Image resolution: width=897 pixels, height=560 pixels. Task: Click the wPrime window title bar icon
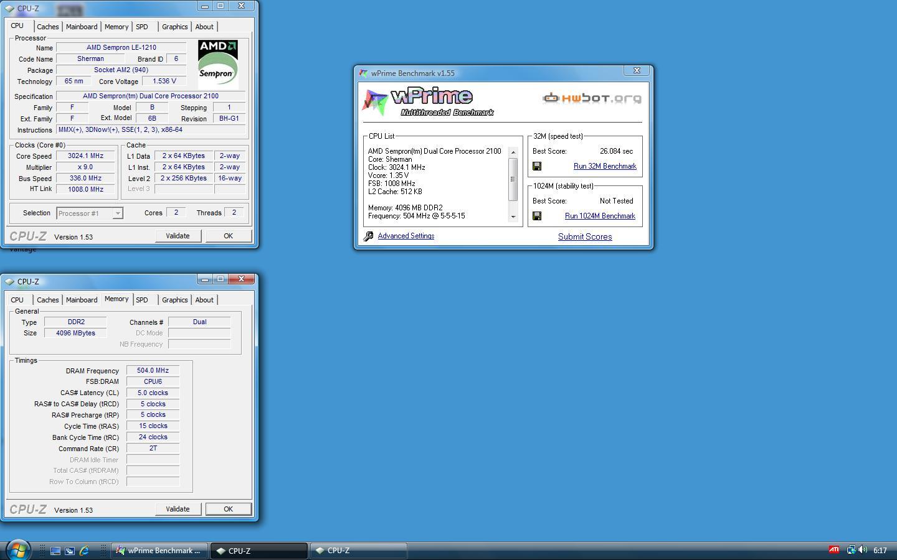coord(363,73)
